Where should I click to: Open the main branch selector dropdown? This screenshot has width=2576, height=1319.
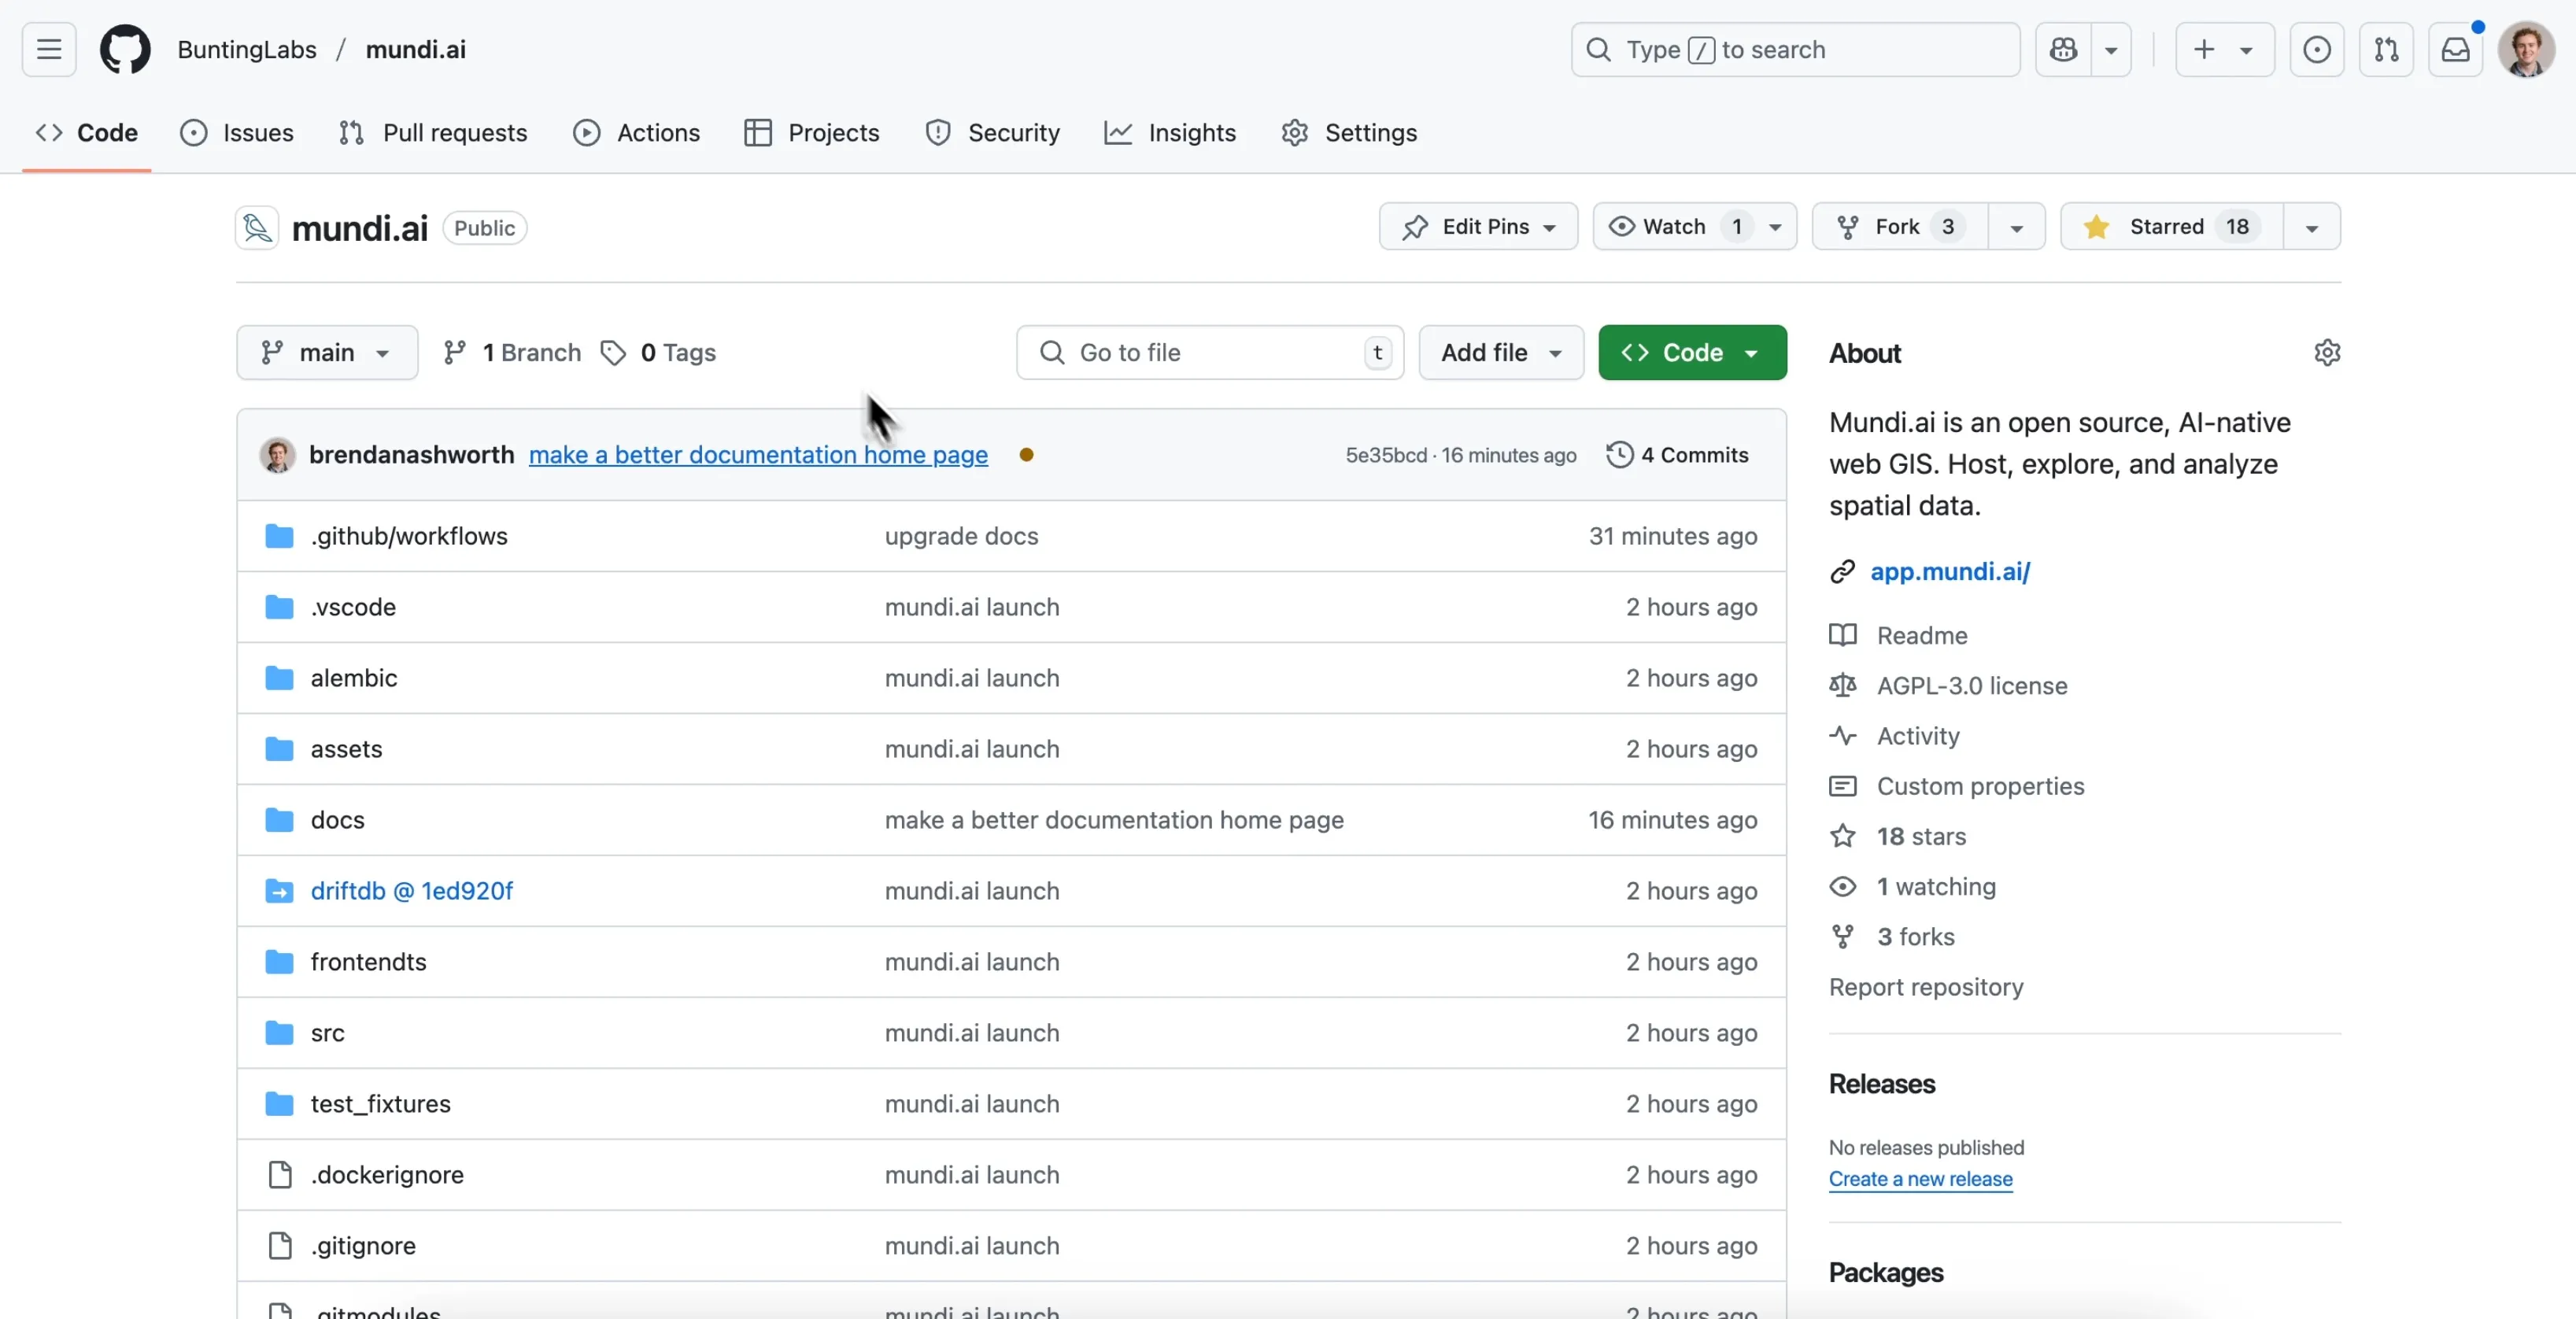[327, 353]
